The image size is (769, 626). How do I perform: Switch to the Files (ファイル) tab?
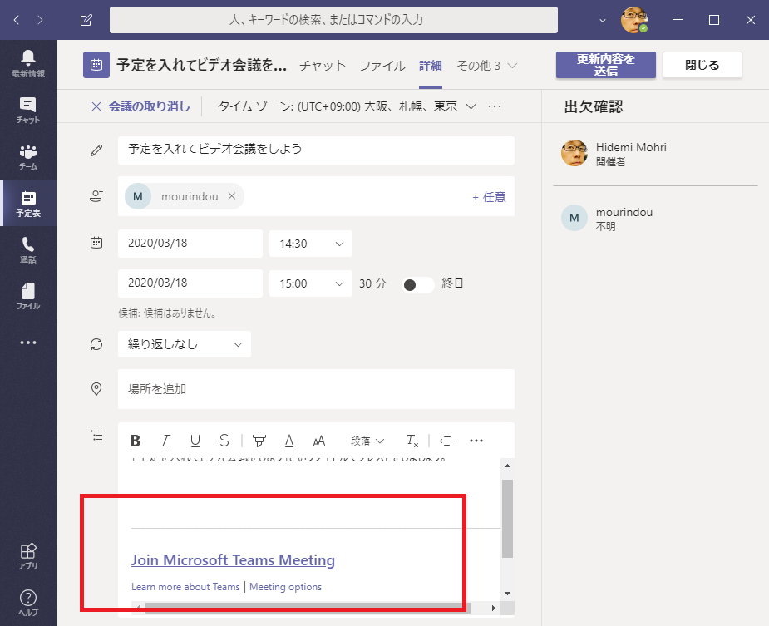click(382, 66)
